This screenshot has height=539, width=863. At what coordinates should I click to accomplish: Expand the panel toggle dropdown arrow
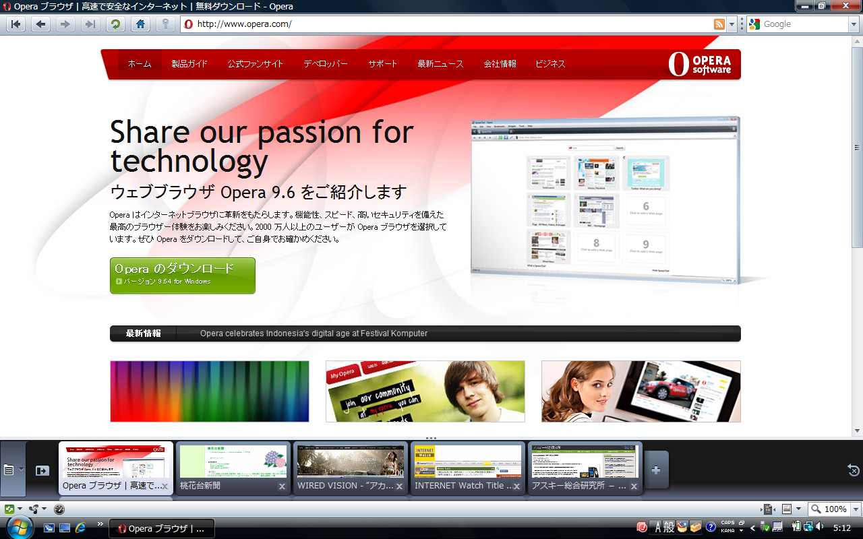(21, 470)
